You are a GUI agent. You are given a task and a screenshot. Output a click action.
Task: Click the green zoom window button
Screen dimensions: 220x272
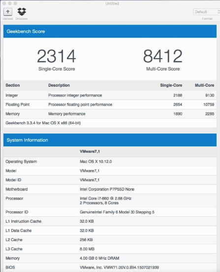click(x=15, y=3)
